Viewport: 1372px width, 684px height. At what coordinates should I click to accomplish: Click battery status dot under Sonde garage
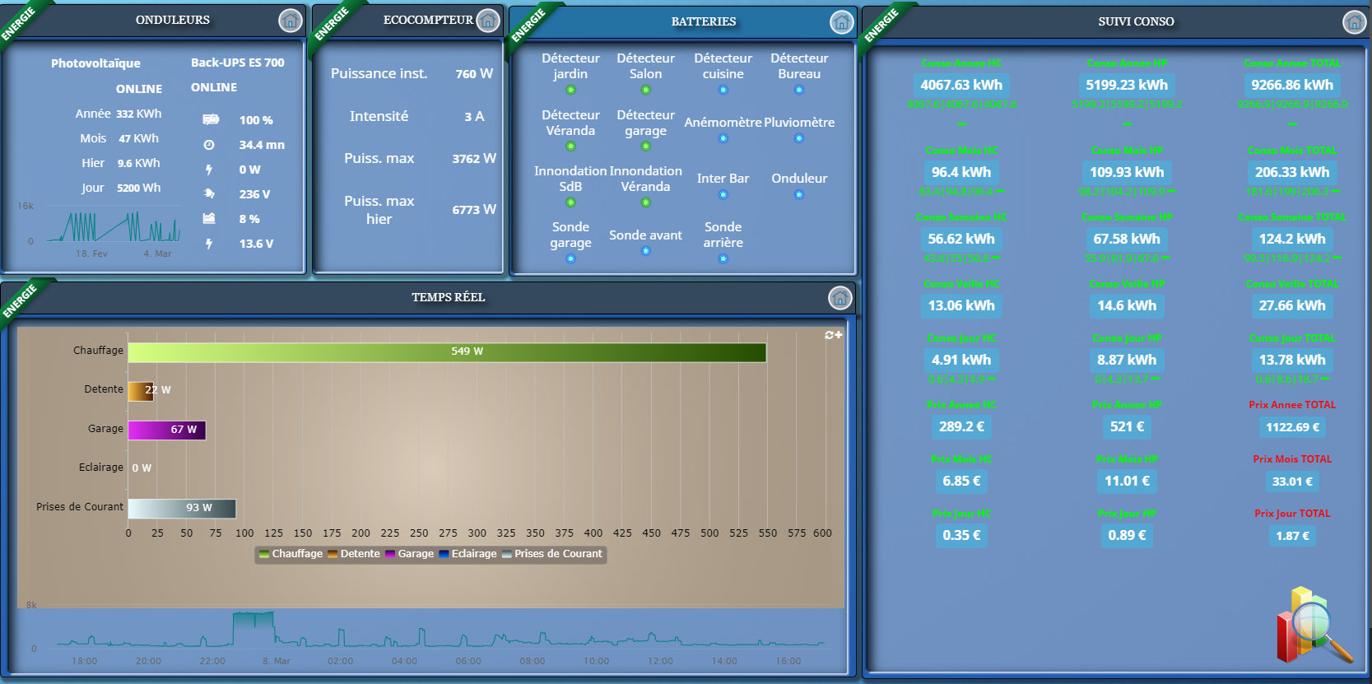coord(570,258)
